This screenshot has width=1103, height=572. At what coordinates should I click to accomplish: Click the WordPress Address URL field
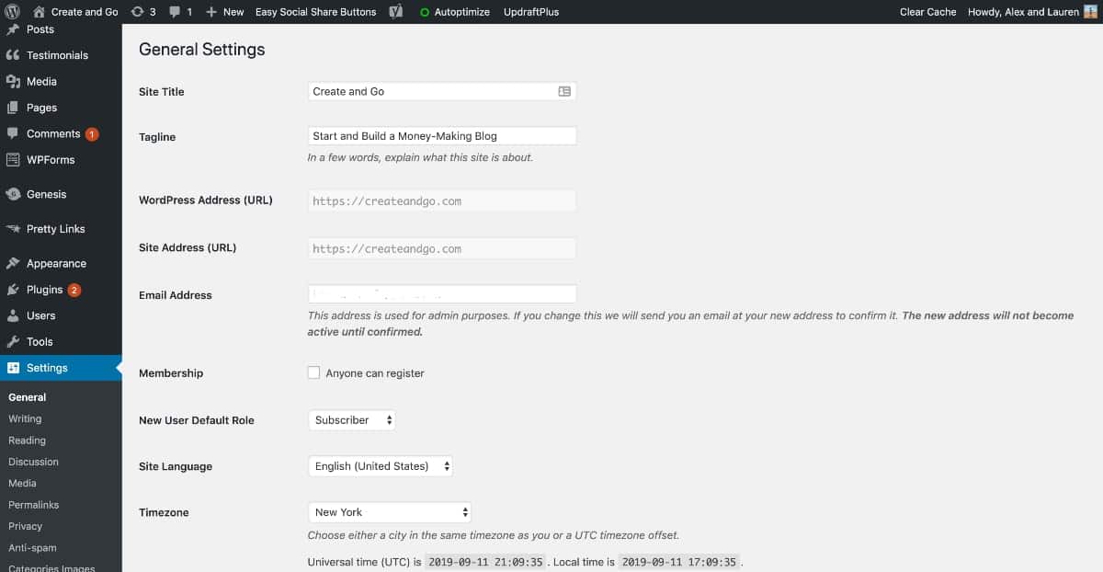[442, 200]
